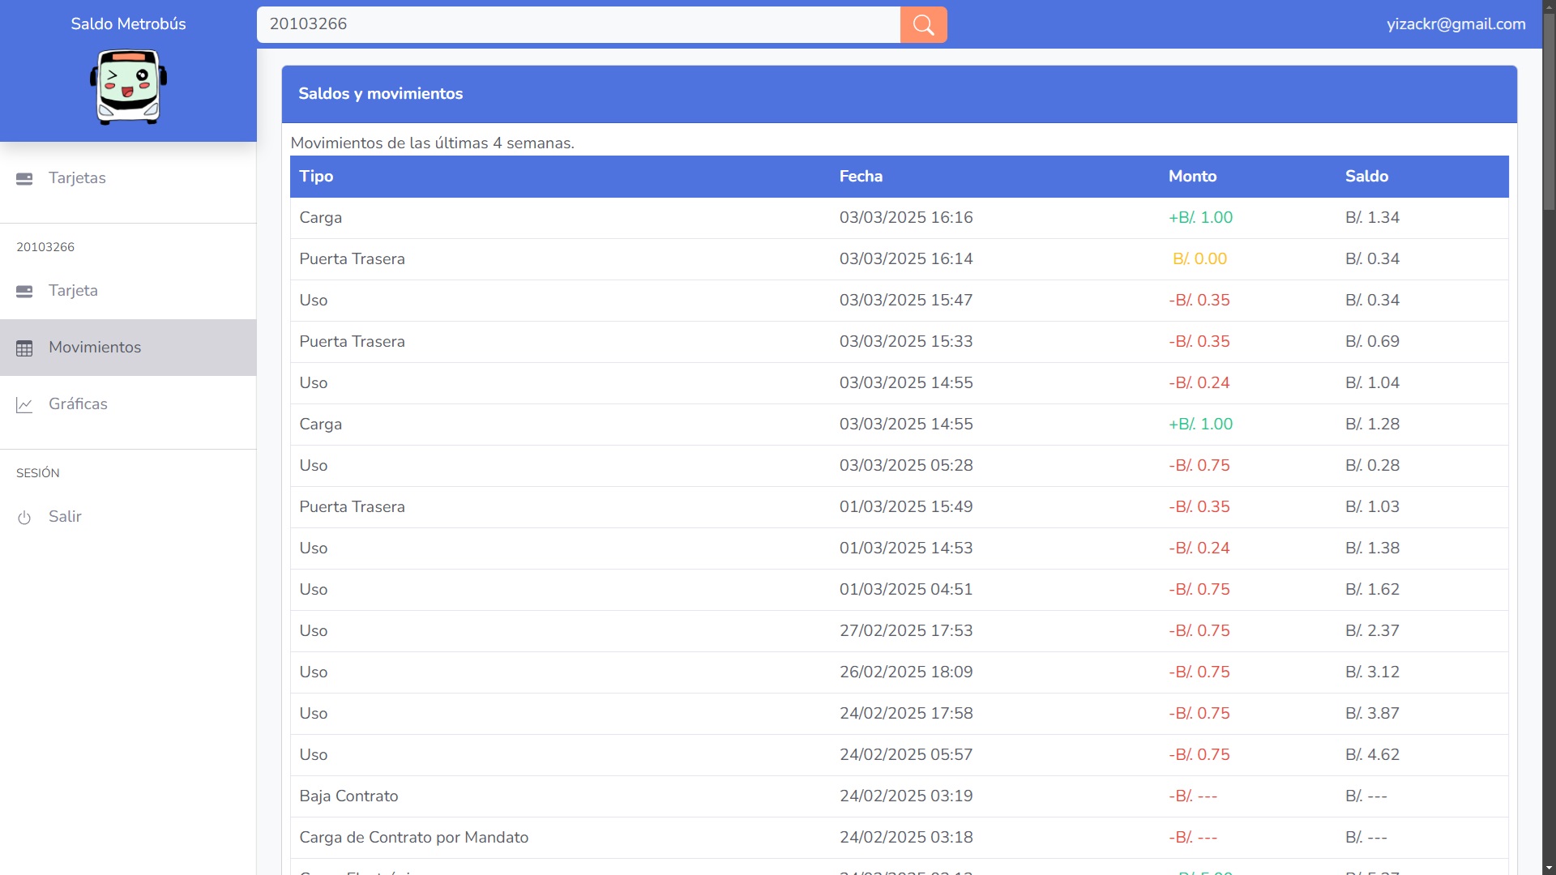This screenshot has height=875, width=1556.
Task: Click date 03/03/2025 15:47
Action: coord(906,300)
